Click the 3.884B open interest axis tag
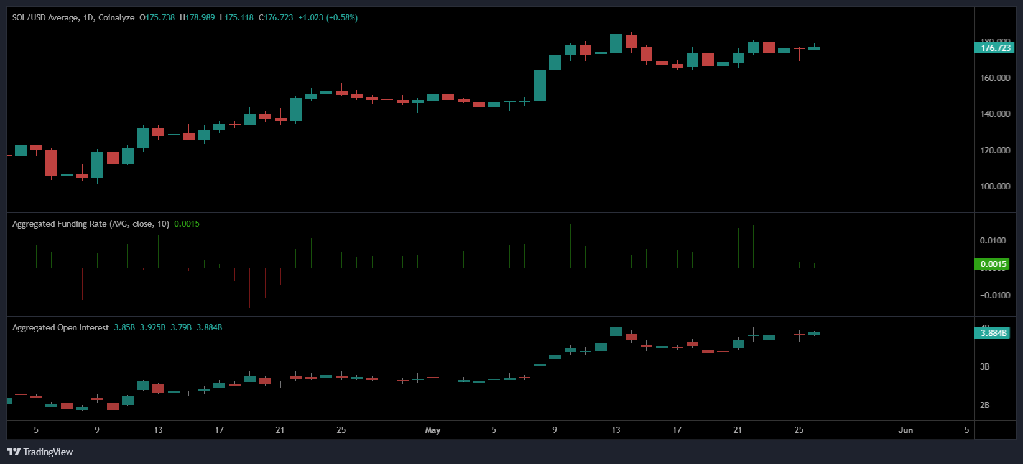Viewport: 1023px width, 464px height. click(x=993, y=333)
